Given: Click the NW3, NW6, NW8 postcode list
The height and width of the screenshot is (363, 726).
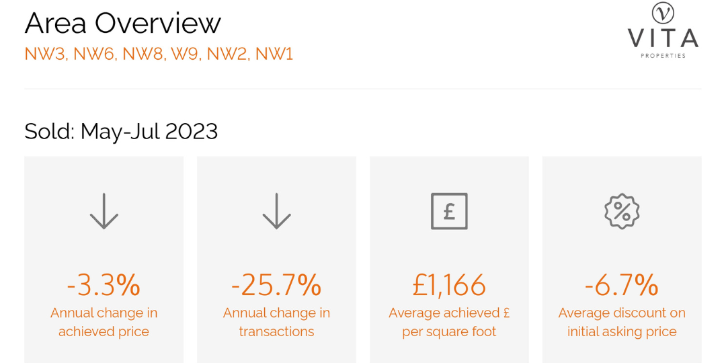Looking at the screenshot, I should [159, 54].
